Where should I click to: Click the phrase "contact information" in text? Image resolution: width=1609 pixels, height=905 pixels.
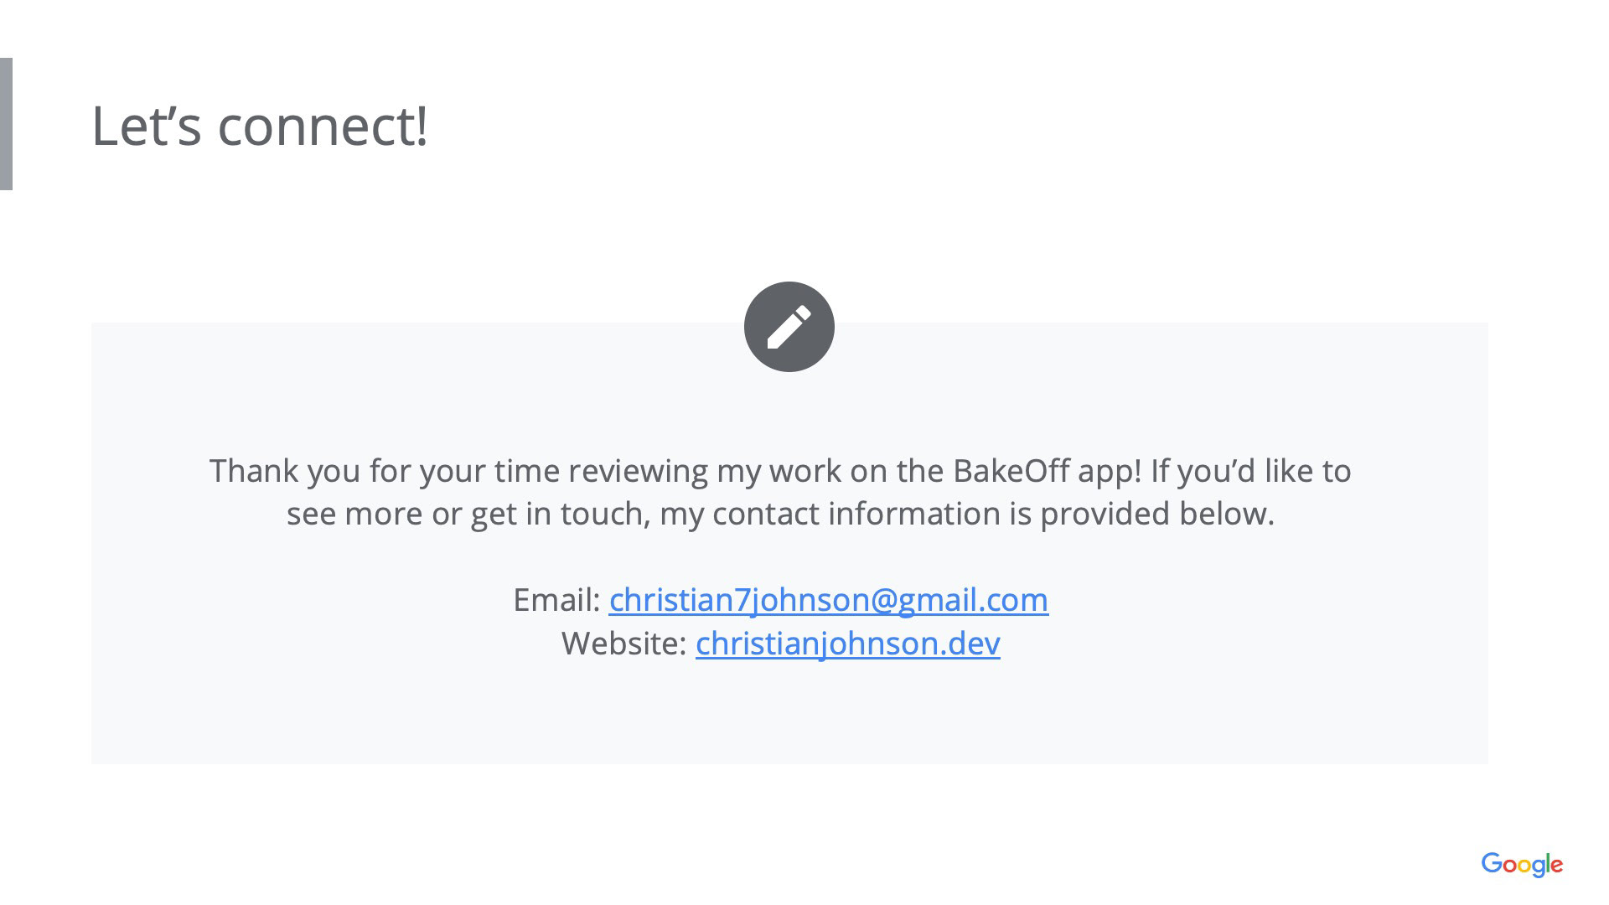[856, 514]
